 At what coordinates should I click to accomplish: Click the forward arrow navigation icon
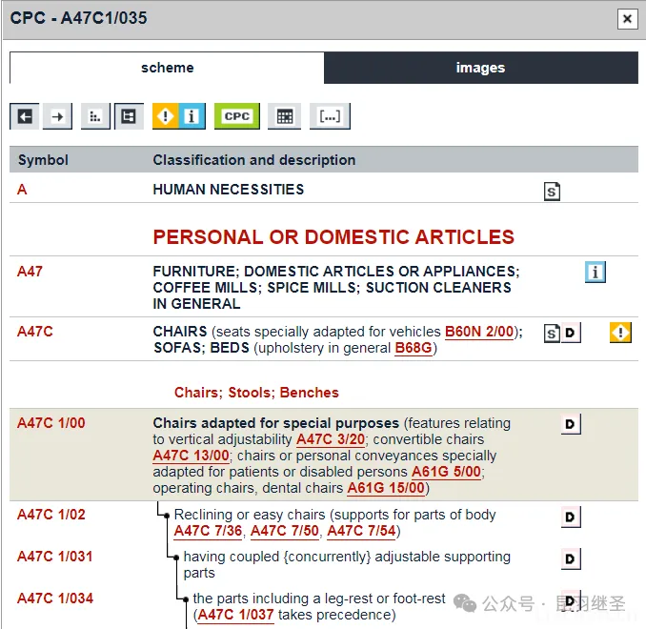(x=58, y=116)
